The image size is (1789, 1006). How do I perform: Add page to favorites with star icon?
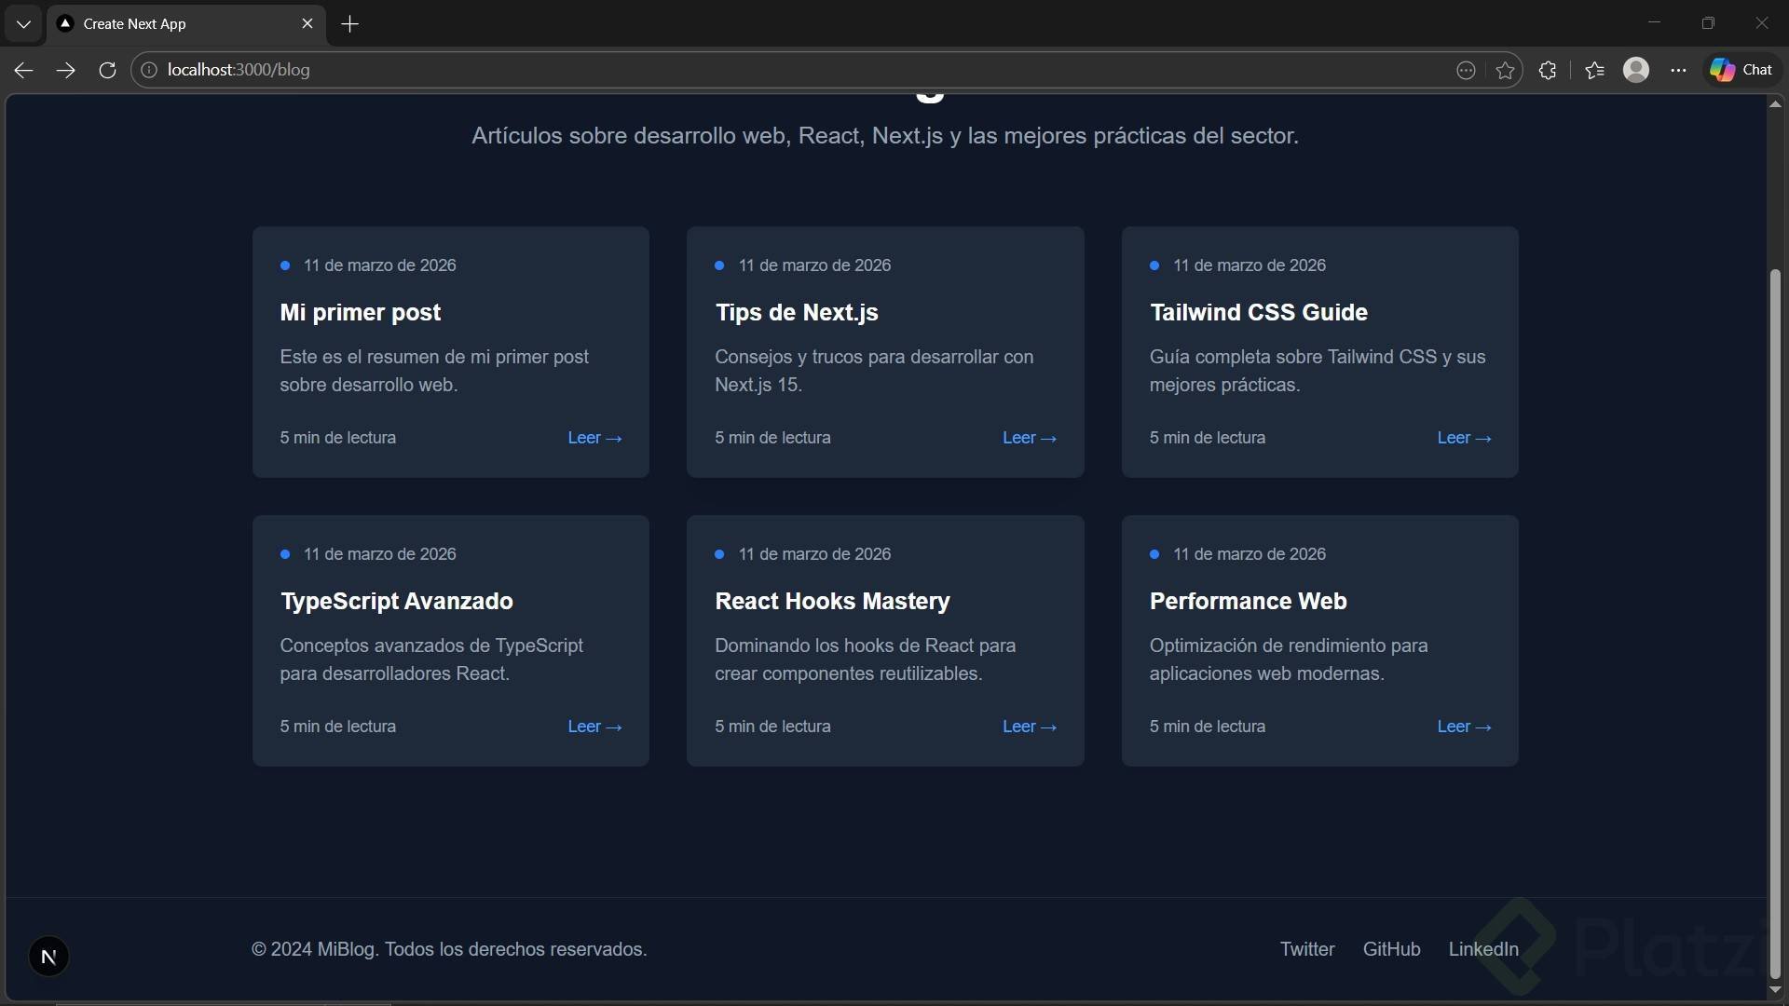[x=1505, y=70]
